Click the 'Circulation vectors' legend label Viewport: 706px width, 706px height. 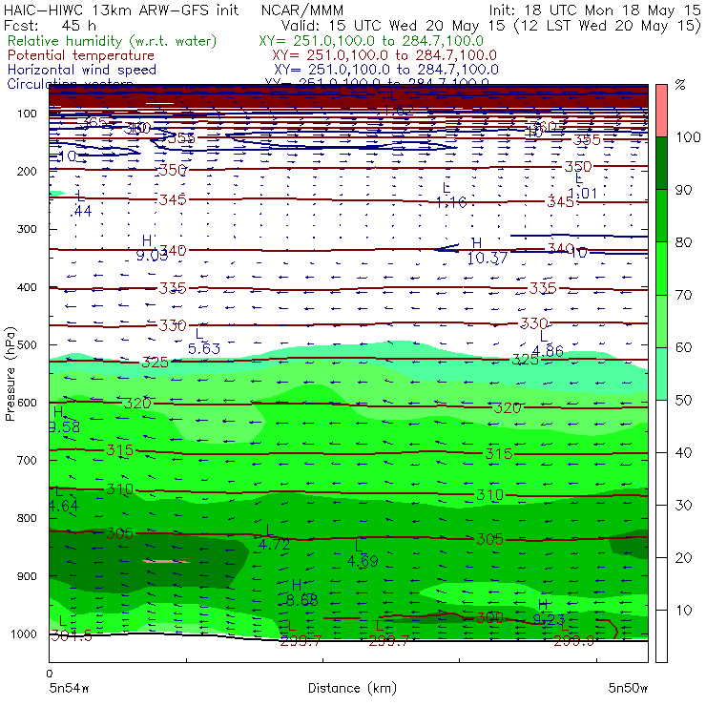[70, 83]
